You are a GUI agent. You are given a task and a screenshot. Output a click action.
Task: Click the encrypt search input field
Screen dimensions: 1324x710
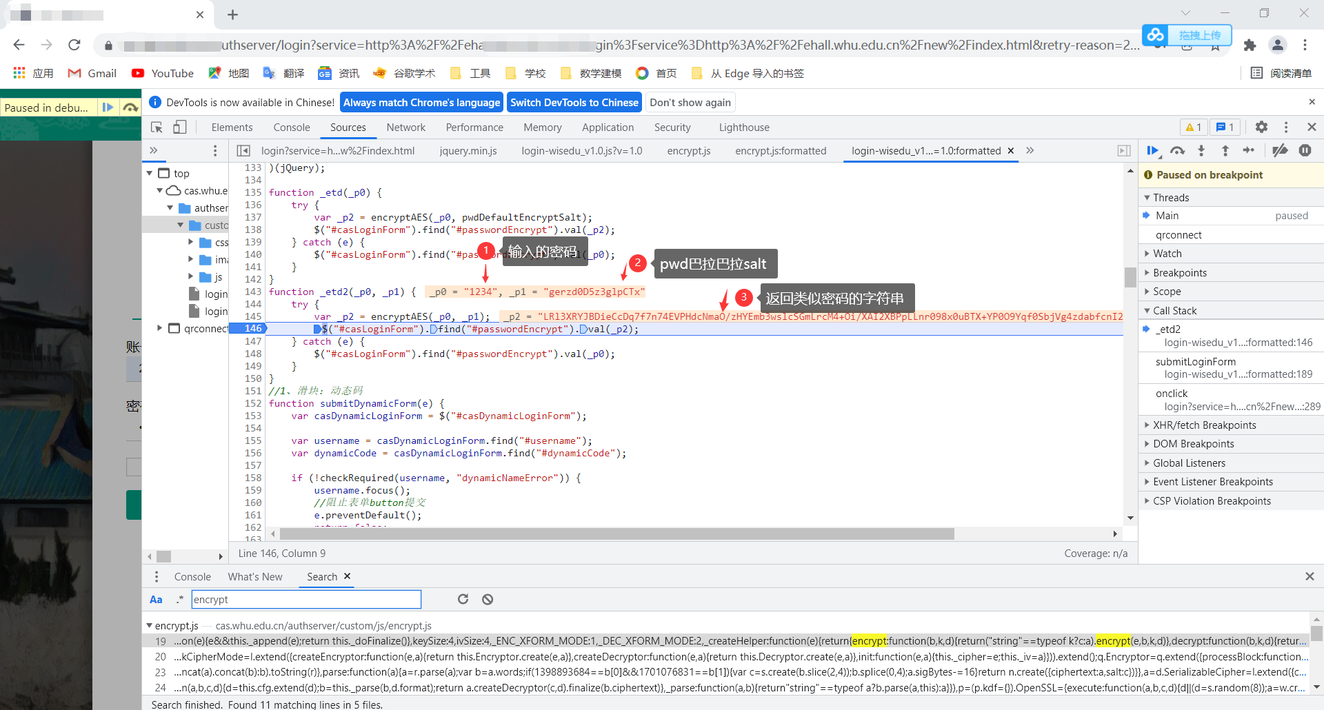pyautogui.click(x=306, y=599)
